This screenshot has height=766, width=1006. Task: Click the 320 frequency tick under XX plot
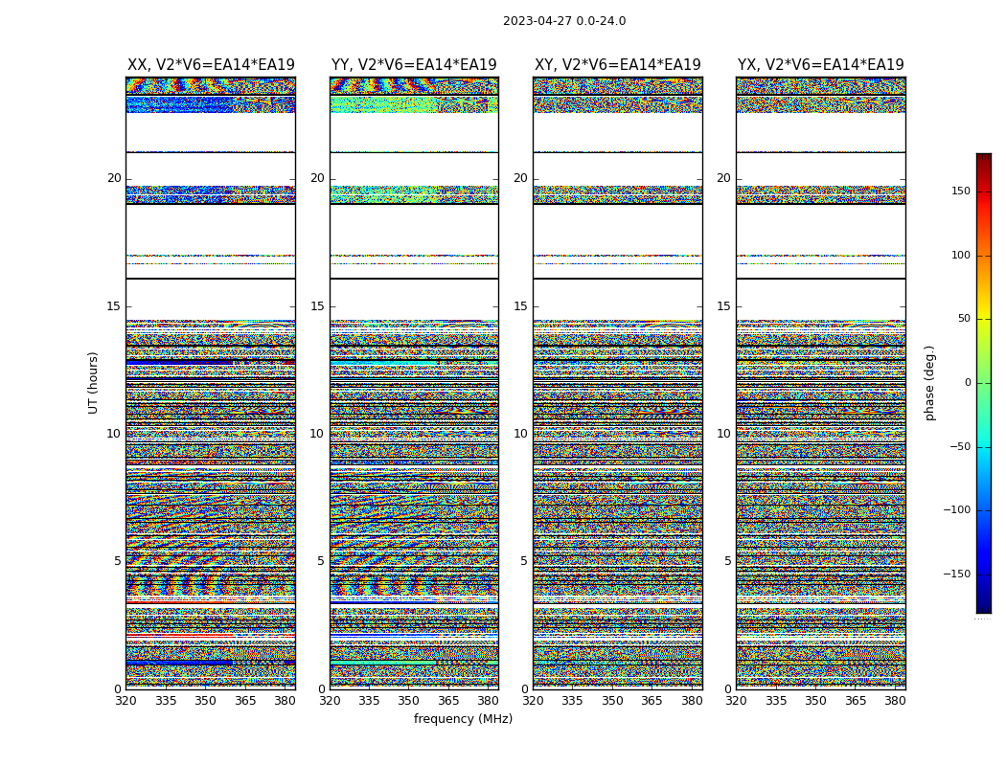(x=126, y=701)
